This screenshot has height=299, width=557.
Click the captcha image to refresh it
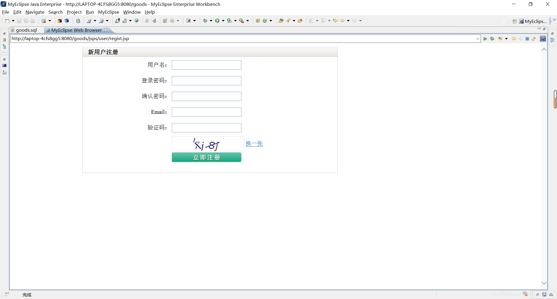pos(208,144)
